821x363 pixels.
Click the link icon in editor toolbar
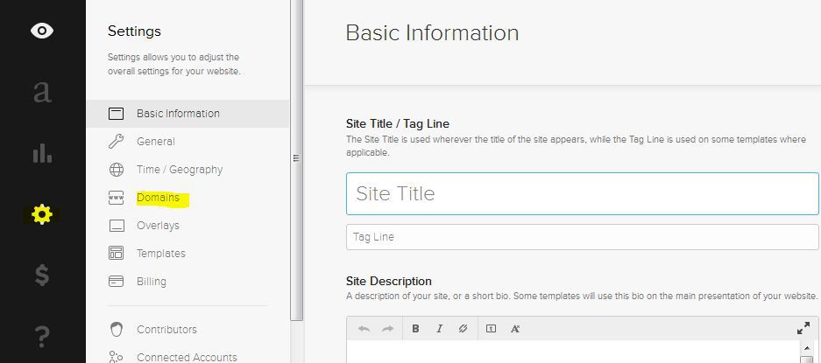tap(464, 329)
